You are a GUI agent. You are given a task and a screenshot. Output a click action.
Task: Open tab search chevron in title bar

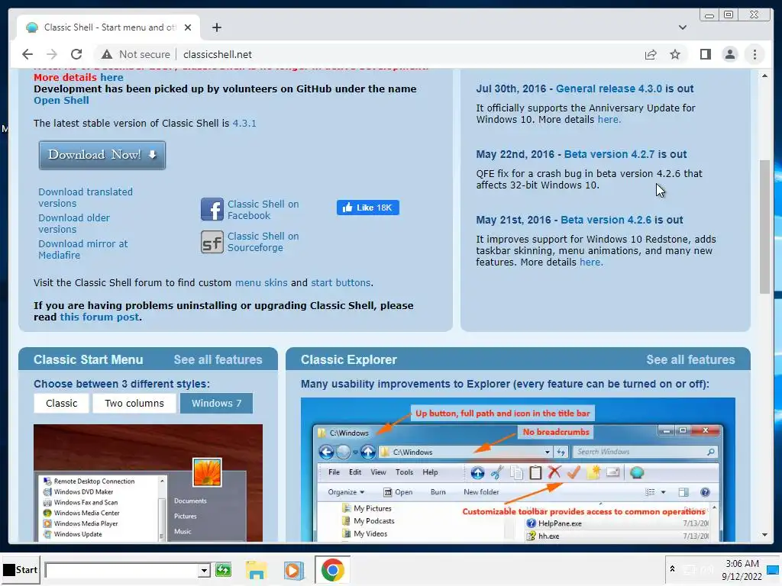[682, 27]
